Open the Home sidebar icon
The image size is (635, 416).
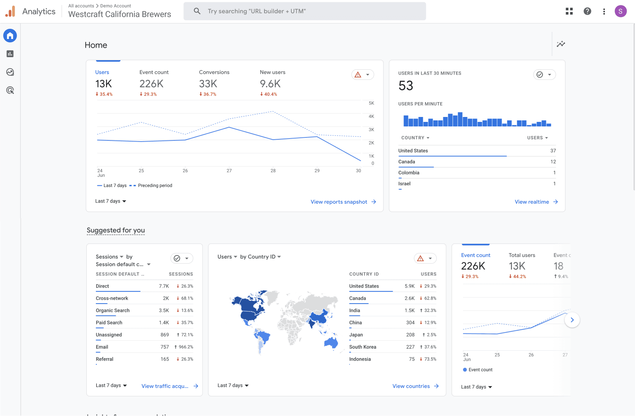point(10,36)
